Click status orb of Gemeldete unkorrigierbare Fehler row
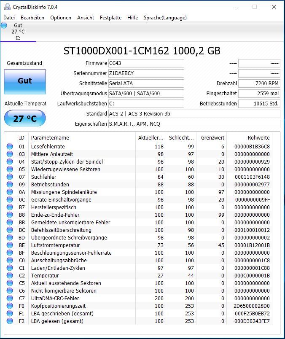This screenshot has height=339, width=285. point(10,222)
